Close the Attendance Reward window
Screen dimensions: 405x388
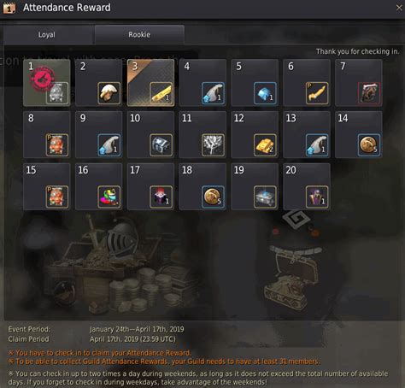(399, 8)
